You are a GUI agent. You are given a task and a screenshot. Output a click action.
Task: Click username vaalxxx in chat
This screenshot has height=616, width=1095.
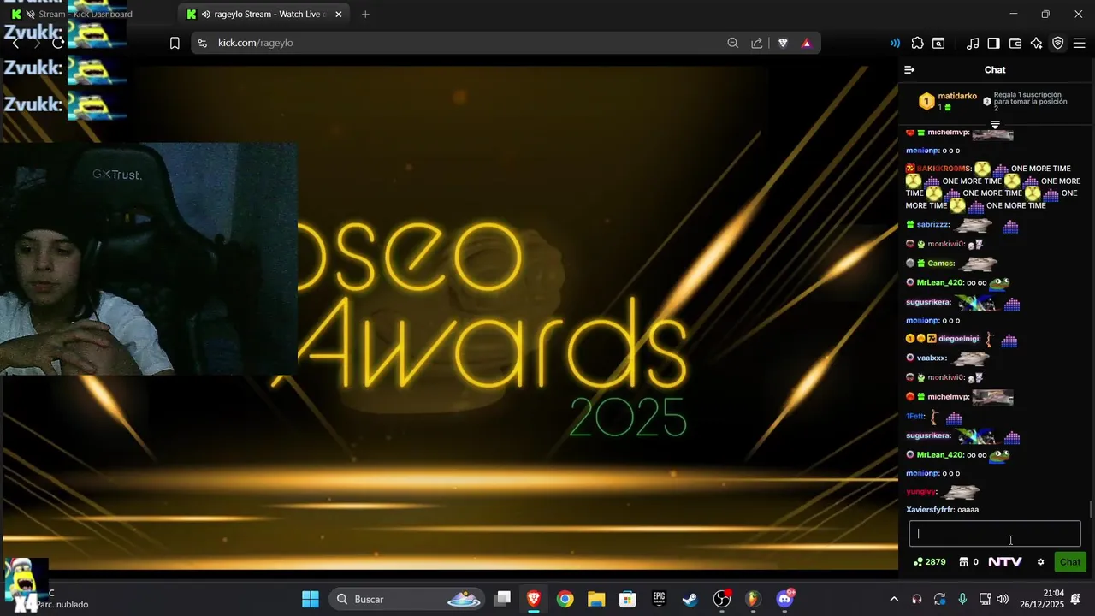(x=932, y=358)
